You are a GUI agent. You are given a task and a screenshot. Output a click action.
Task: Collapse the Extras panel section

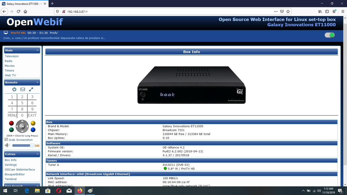22,154
